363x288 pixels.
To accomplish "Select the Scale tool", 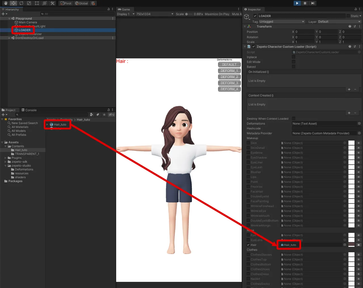I will click(29, 3).
